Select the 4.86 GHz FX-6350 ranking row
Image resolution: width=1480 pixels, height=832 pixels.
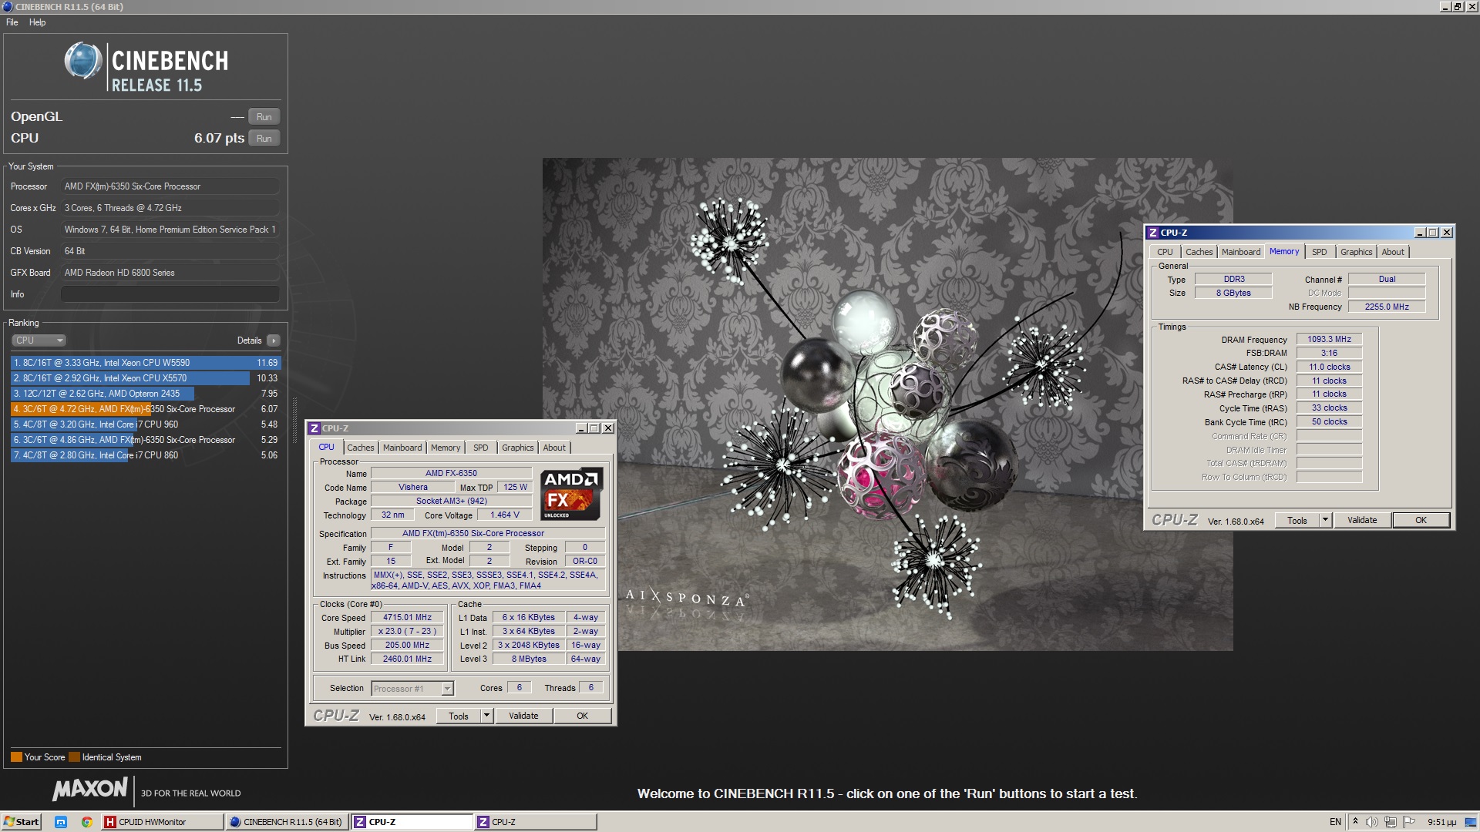[x=146, y=440]
